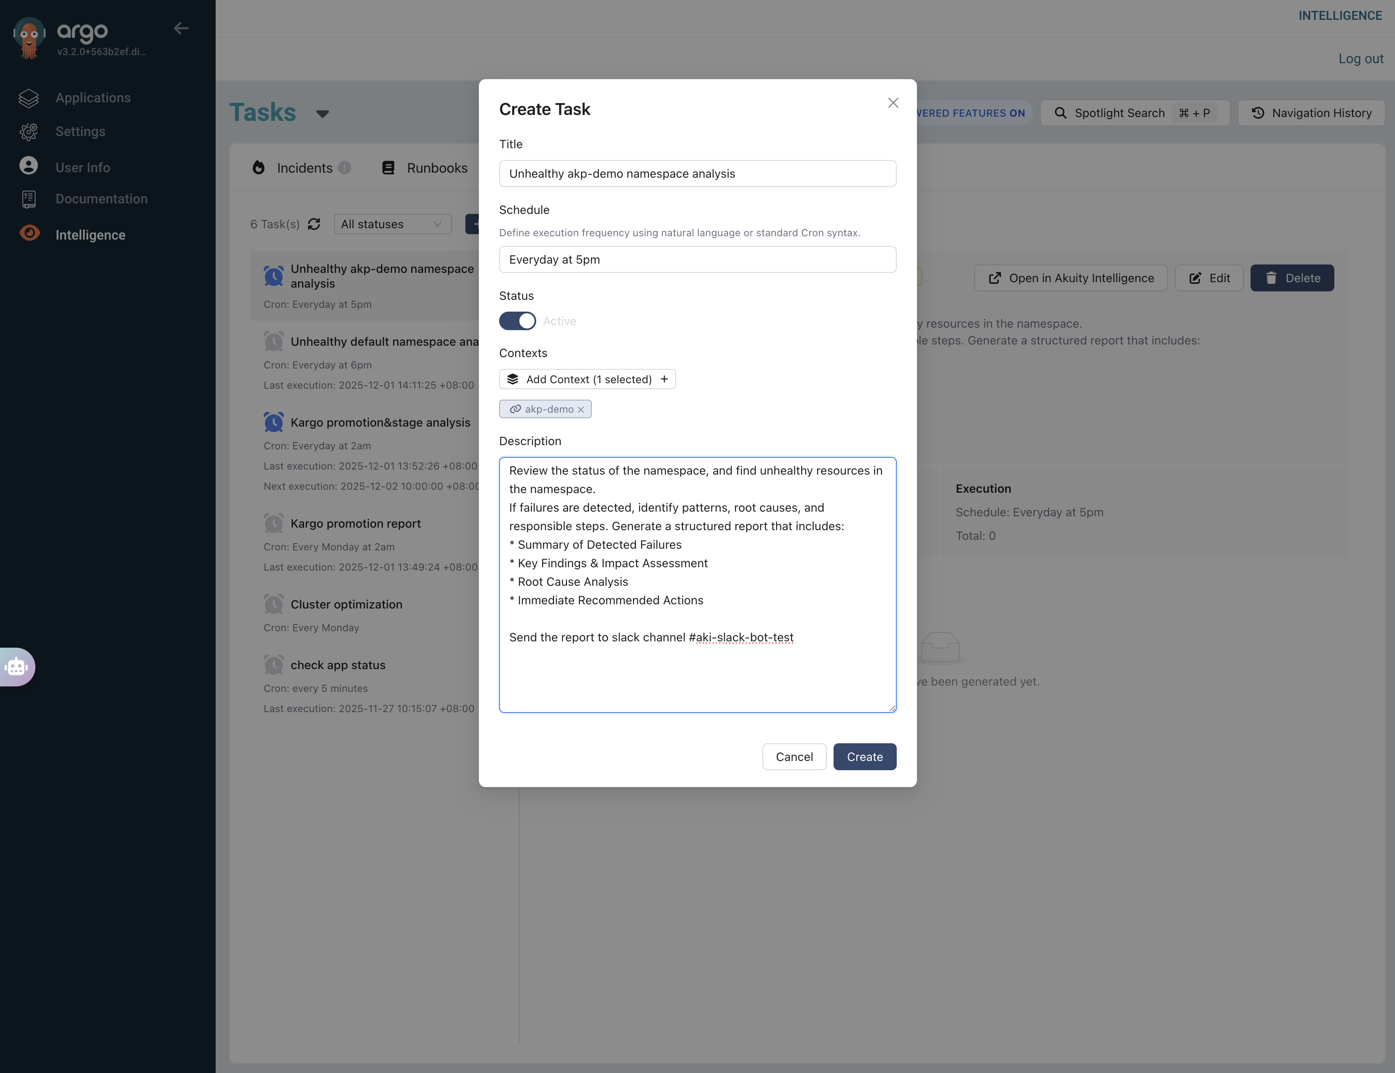This screenshot has width=1395, height=1073.
Task: Open Navigation History
Action: point(1311,112)
